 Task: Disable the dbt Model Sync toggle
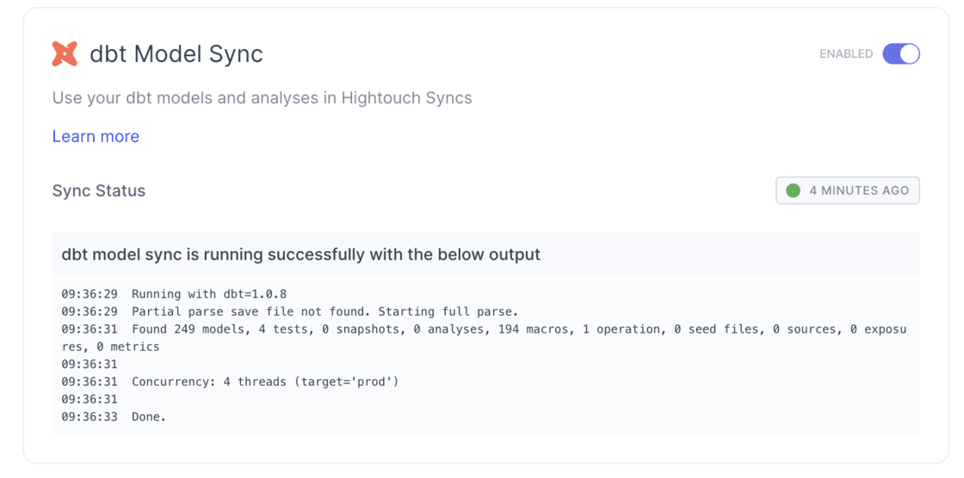click(901, 54)
